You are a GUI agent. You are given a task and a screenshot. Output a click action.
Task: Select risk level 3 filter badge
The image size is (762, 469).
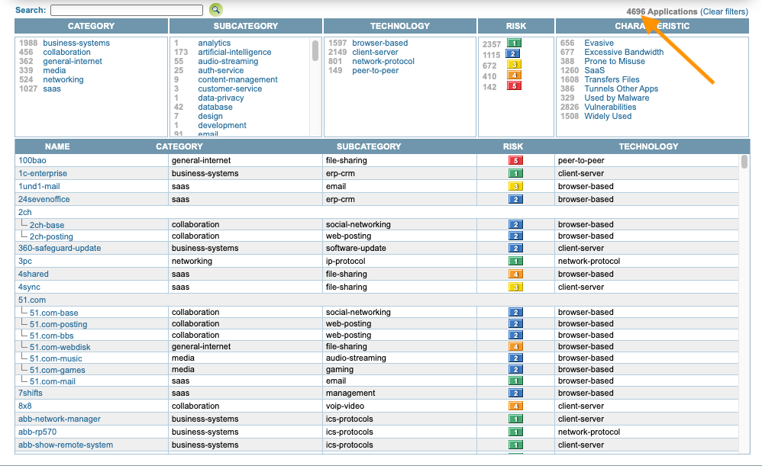(514, 64)
